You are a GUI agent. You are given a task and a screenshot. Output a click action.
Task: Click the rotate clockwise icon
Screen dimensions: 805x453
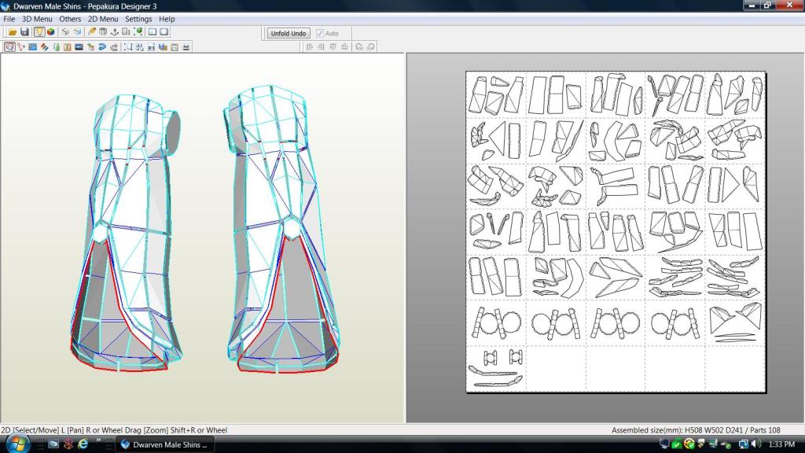pos(371,46)
